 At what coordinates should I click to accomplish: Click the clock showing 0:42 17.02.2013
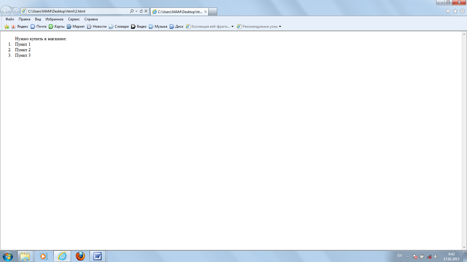[x=451, y=256]
